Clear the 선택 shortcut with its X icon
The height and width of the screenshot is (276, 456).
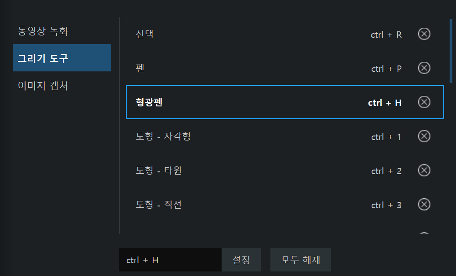pyautogui.click(x=424, y=34)
